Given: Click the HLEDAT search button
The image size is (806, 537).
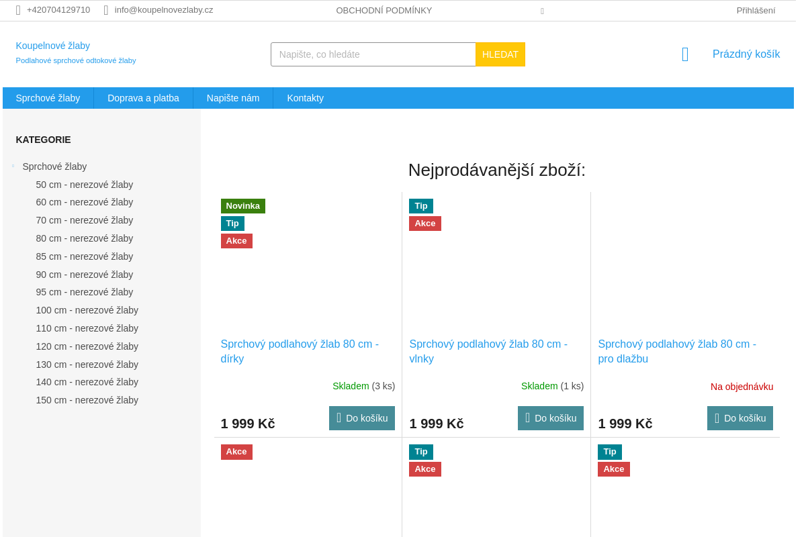Looking at the screenshot, I should click(x=500, y=54).
